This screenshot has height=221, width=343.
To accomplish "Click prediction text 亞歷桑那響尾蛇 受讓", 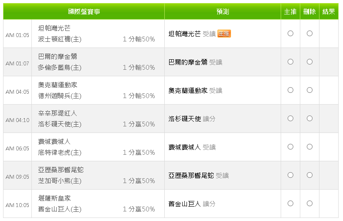I will pos(199,176).
